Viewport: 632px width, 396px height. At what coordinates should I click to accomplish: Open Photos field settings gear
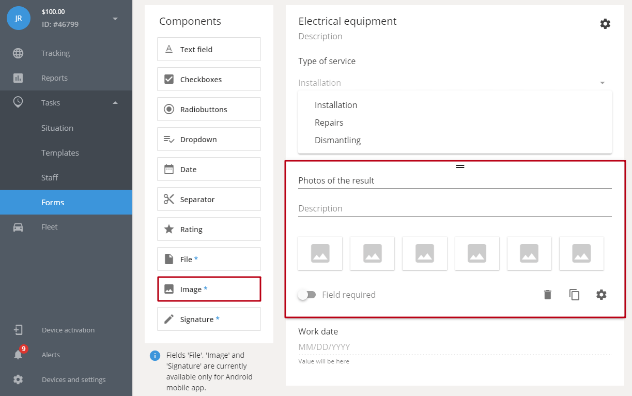[602, 295]
